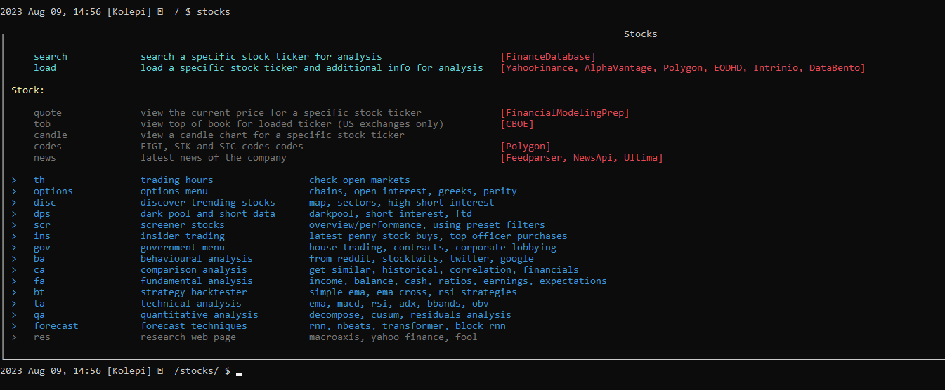Select the search command
Viewport: 945px width, 390px height.
(51, 57)
